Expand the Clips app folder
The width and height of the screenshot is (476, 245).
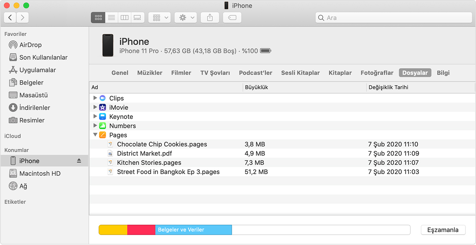(95, 98)
